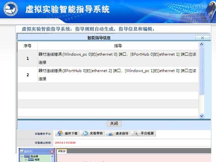Click 请求指导 to request guidance
Screen dimensions: 216x162
coord(118,133)
